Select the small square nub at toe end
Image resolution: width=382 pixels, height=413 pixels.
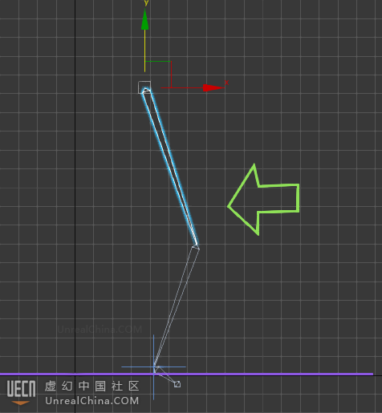(x=177, y=384)
